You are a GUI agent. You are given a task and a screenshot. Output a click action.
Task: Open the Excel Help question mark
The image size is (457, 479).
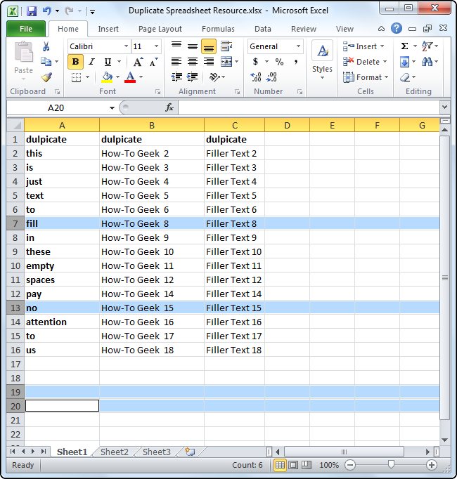[396, 28]
